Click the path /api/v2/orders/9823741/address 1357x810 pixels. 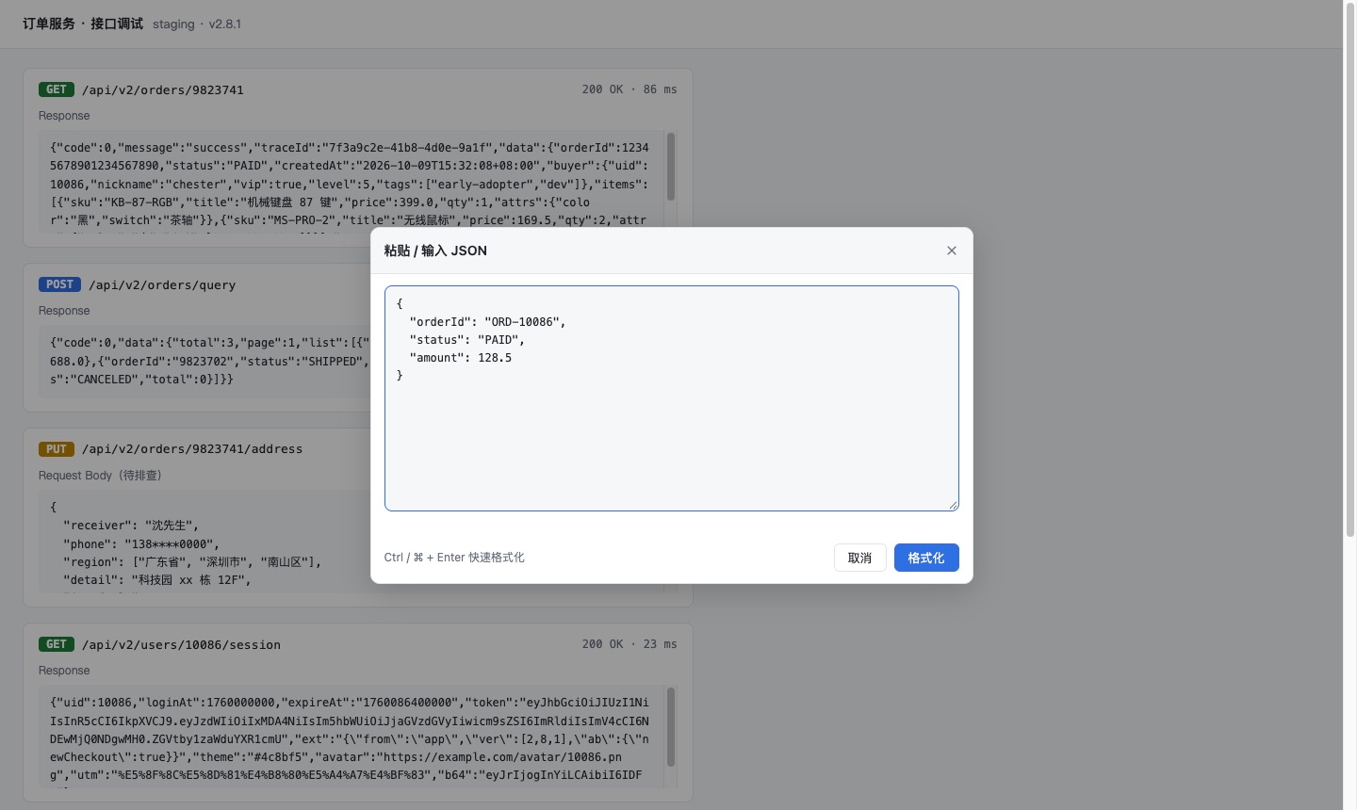192,449
